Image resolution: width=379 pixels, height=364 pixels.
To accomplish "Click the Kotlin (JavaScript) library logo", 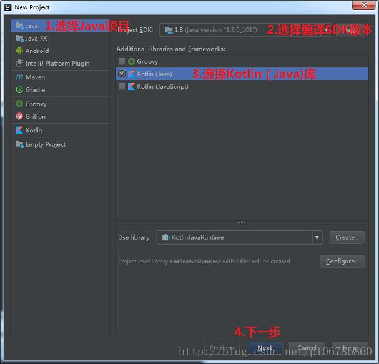I will [131, 86].
